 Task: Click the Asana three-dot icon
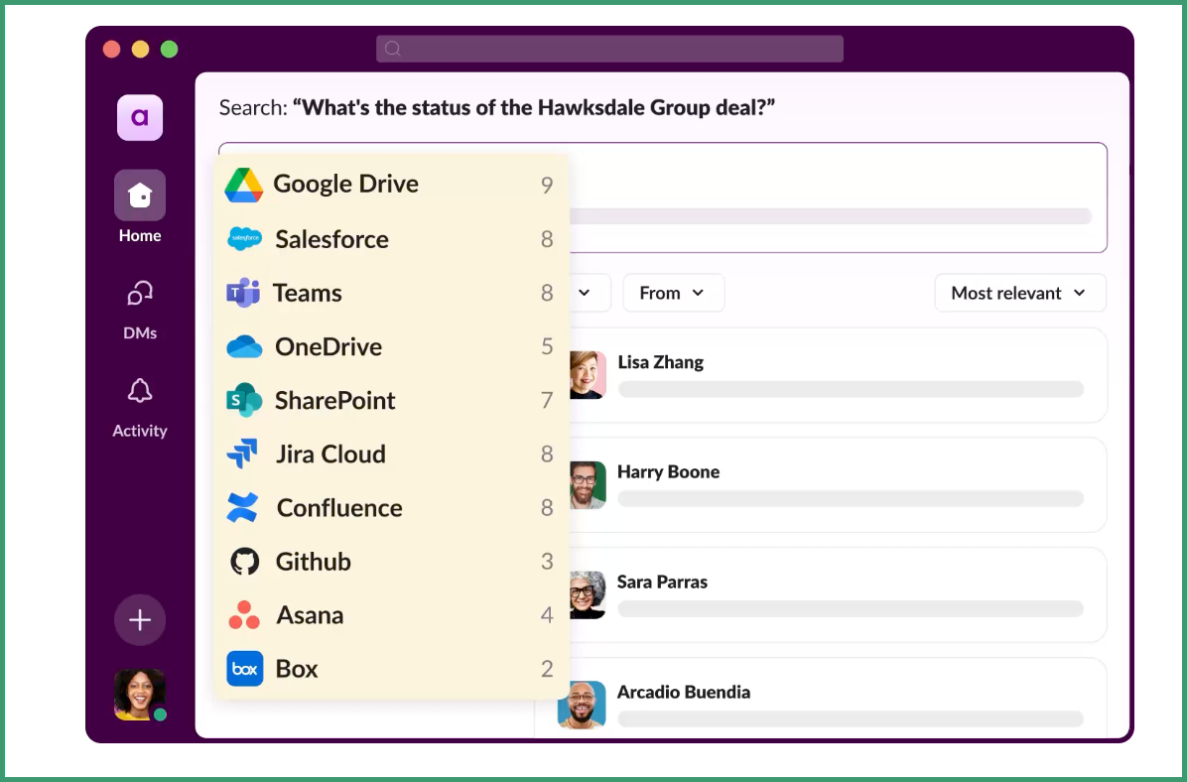click(244, 614)
